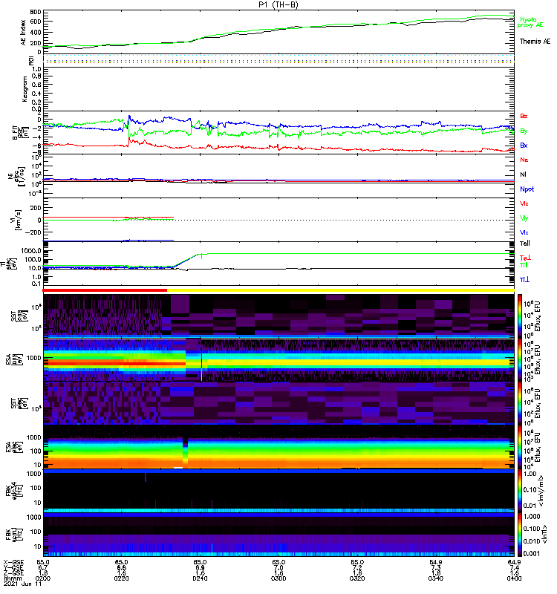This screenshot has width=557, height=594.
Task: Select the 0340 time tick label
Action: [x=436, y=578]
